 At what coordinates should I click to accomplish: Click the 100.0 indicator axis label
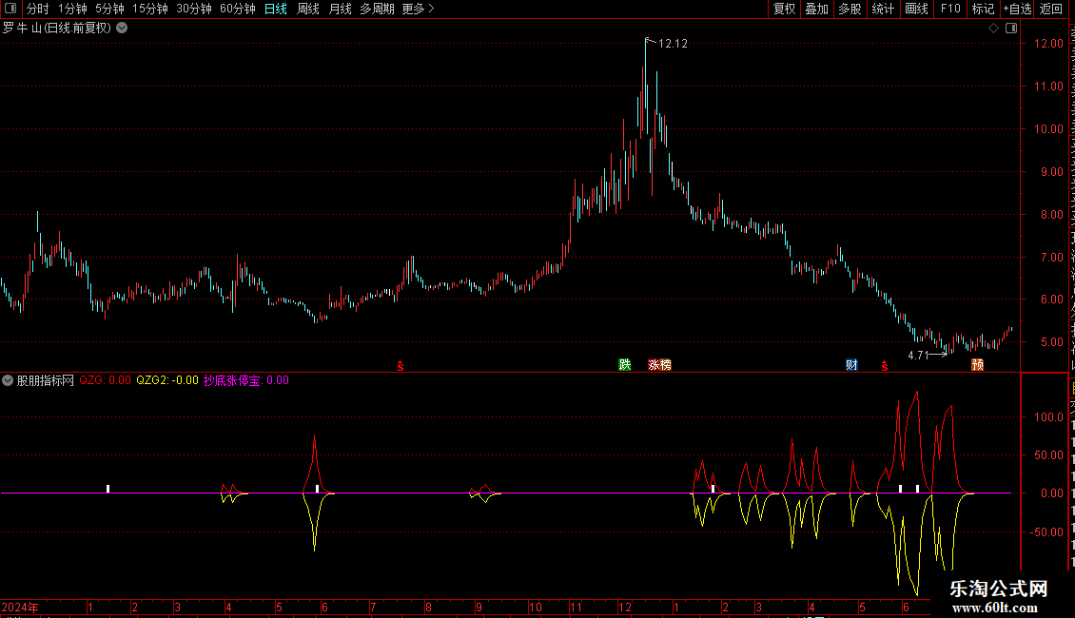click(x=1048, y=416)
